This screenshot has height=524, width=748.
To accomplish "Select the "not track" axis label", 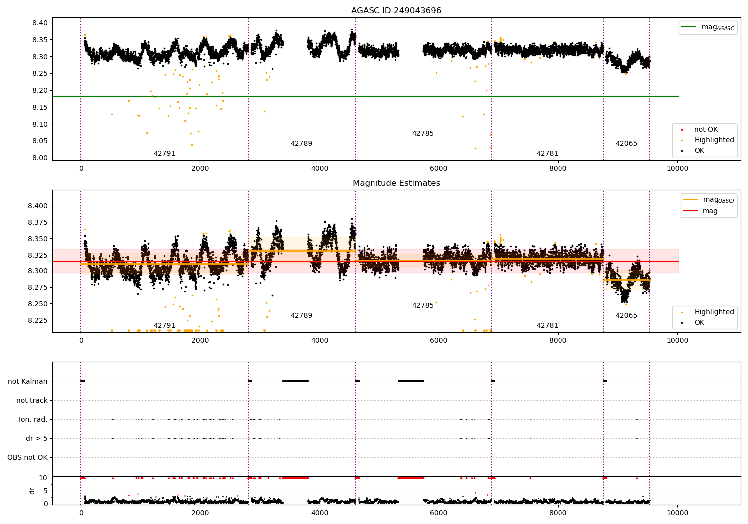I will (32, 401).
